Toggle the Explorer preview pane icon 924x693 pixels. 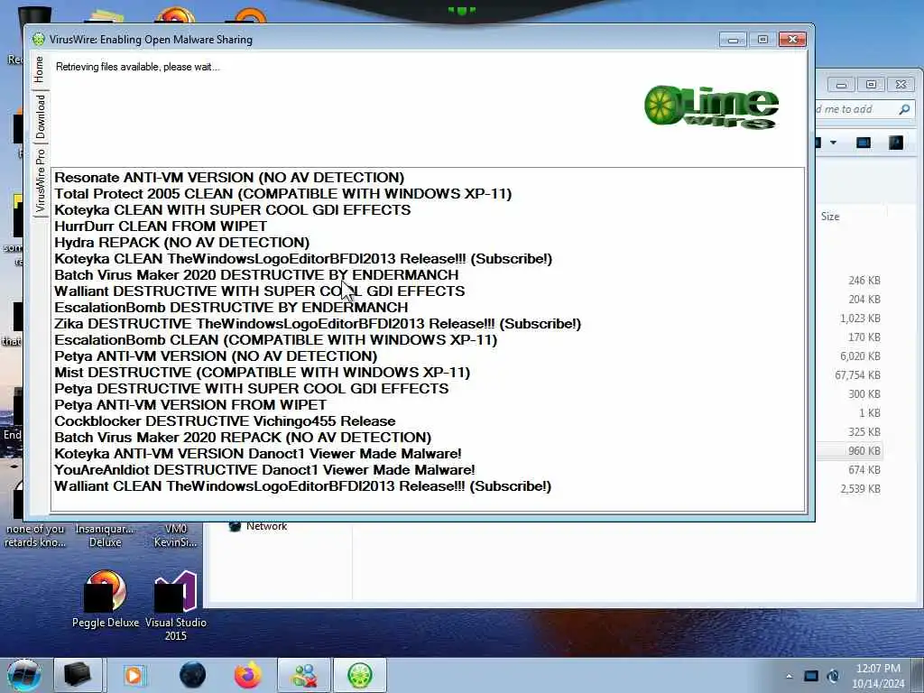[864, 143]
